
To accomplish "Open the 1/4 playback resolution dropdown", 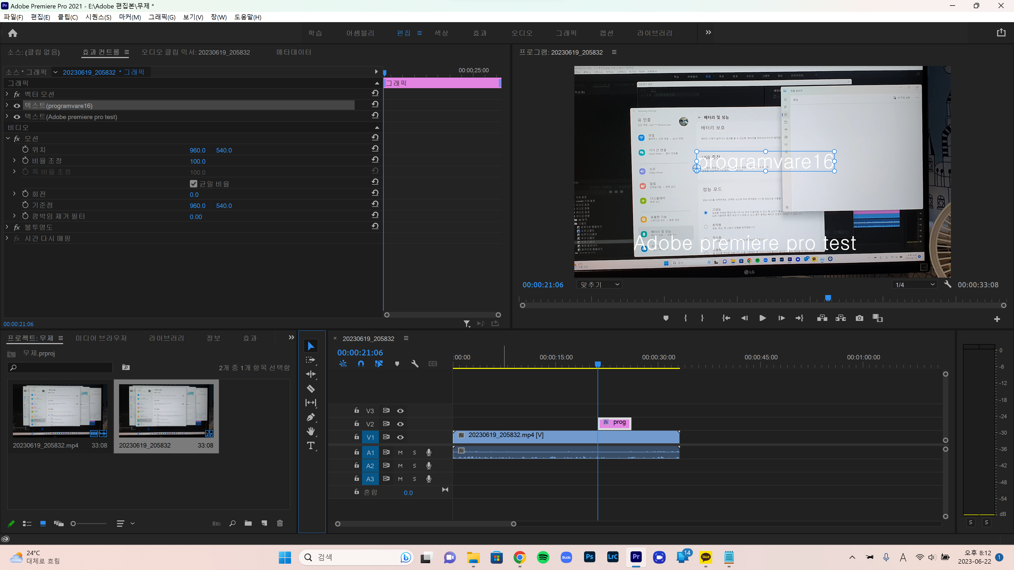I will (914, 284).
